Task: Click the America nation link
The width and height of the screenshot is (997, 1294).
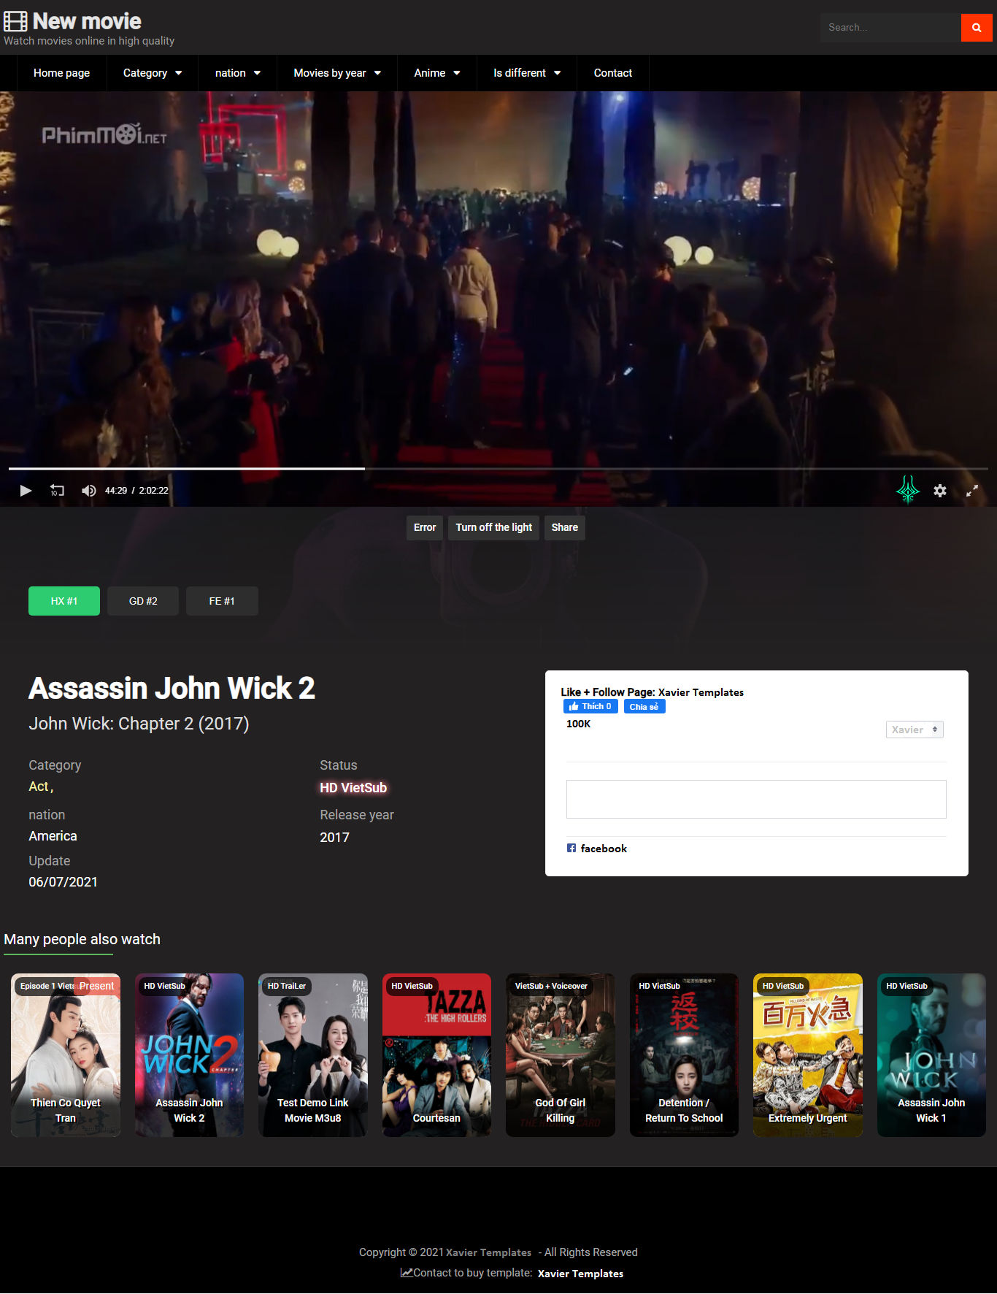Action: pyautogui.click(x=53, y=836)
